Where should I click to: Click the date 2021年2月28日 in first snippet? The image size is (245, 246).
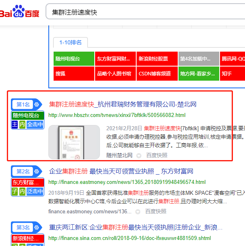[124, 128]
